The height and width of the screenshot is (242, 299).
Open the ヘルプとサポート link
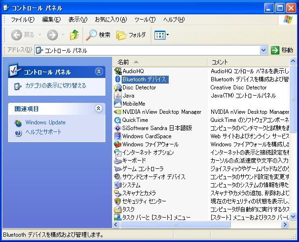point(43,132)
